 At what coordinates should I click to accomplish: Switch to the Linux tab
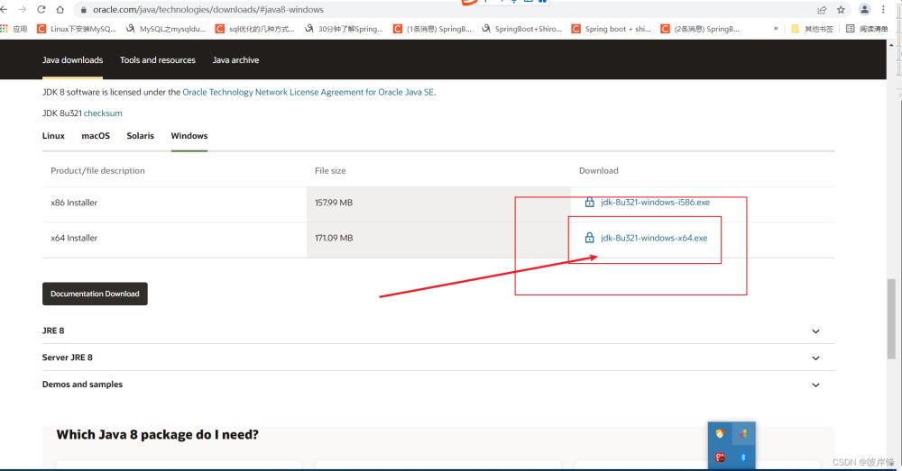pos(53,136)
